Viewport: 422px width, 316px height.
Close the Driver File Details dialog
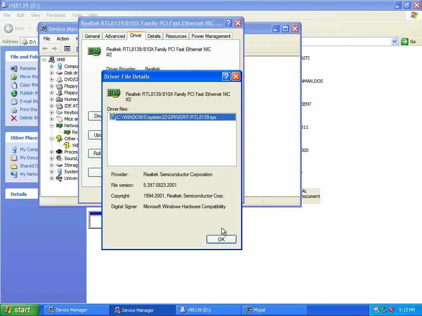click(236, 77)
